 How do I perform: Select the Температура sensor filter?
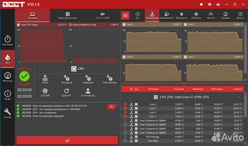152,15
